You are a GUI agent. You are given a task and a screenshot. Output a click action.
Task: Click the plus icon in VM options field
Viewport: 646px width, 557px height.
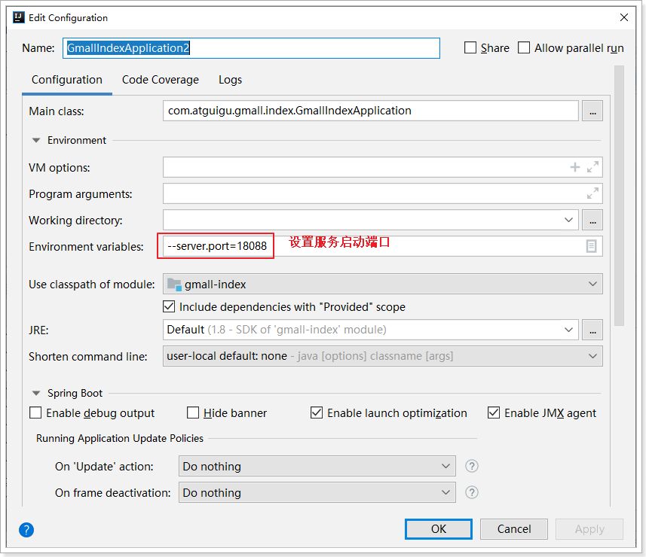(574, 167)
